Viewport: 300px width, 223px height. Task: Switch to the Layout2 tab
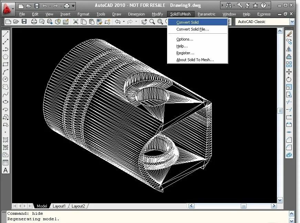click(x=78, y=206)
